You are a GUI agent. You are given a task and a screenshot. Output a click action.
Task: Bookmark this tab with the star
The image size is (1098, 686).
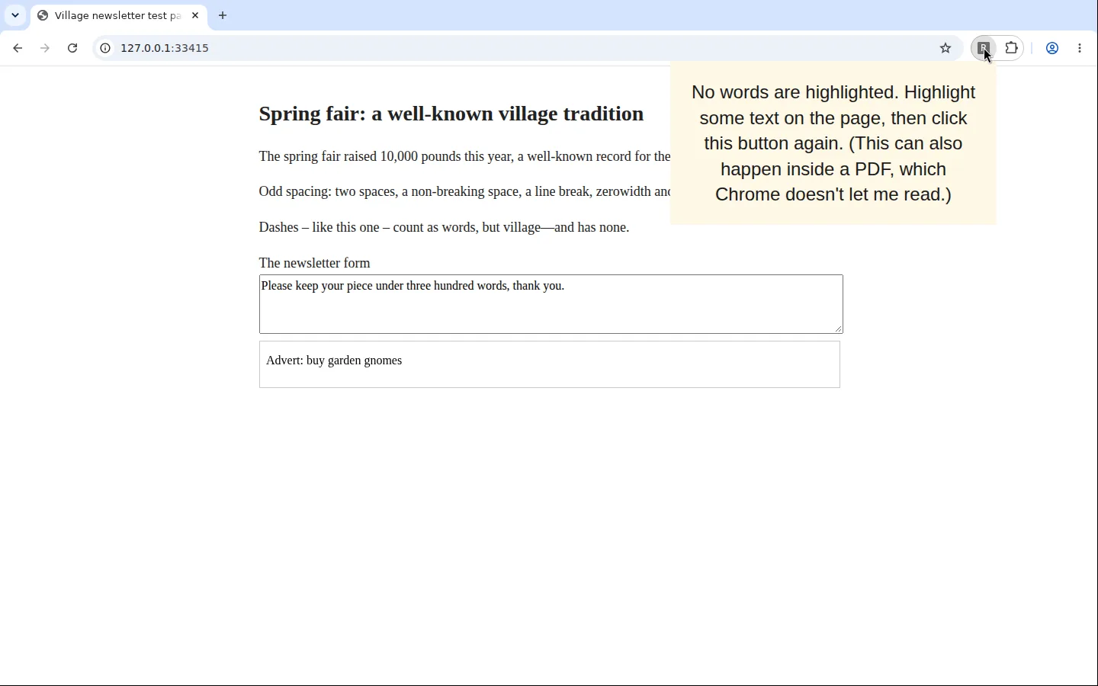tap(946, 48)
